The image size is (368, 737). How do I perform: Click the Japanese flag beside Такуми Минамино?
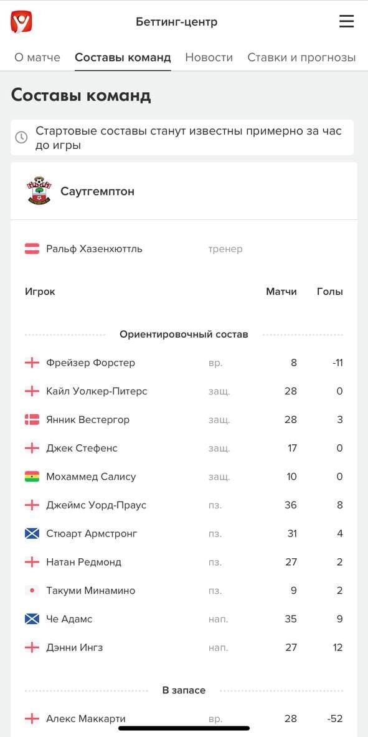click(x=32, y=591)
